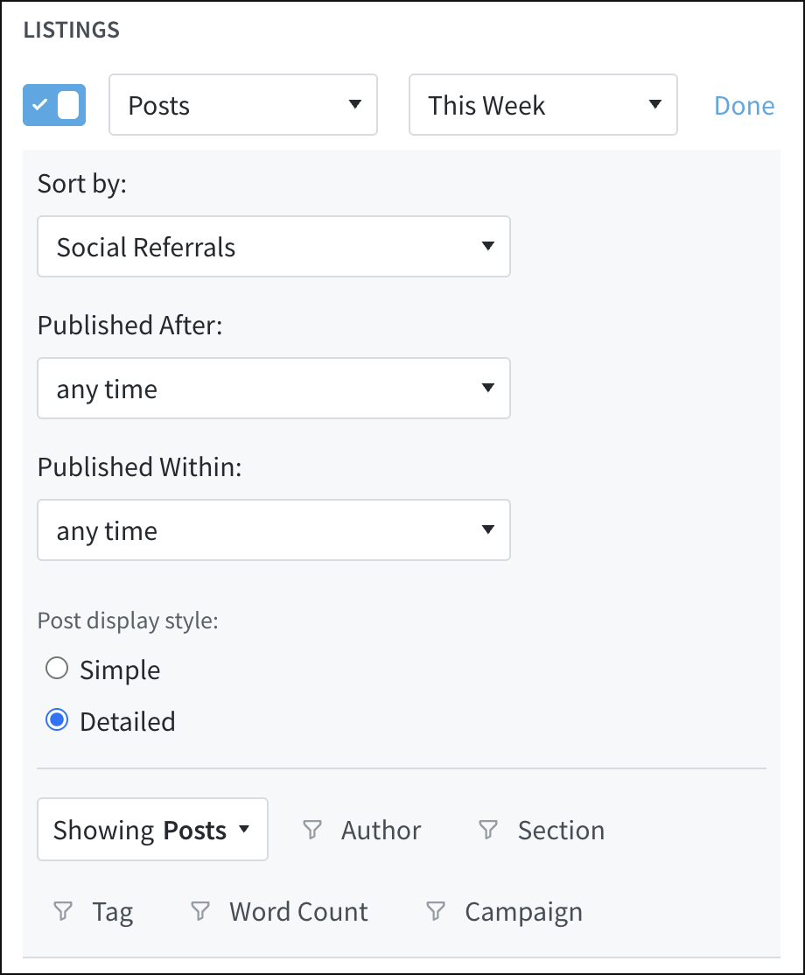The height and width of the screenshot is (975, 805).
Task: Open the Posts content type selector
Action: [x=242, y=105]
